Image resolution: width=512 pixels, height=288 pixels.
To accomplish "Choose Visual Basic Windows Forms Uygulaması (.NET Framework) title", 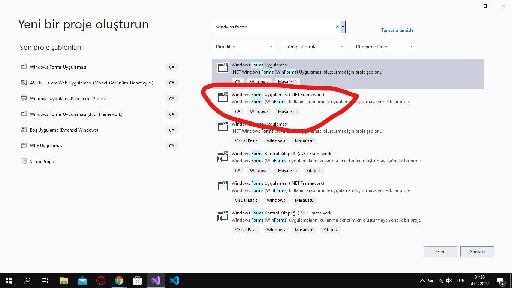I will point(278,183).
